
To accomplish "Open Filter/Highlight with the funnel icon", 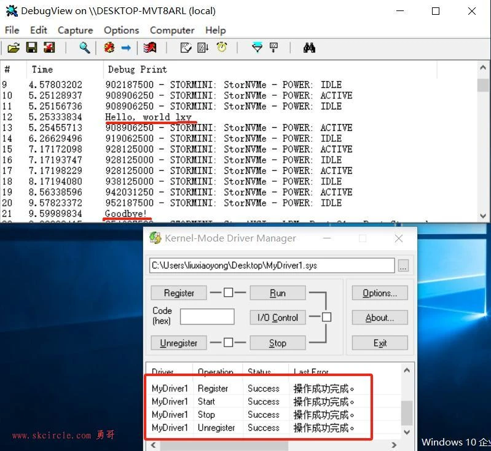I will [257, 48].
